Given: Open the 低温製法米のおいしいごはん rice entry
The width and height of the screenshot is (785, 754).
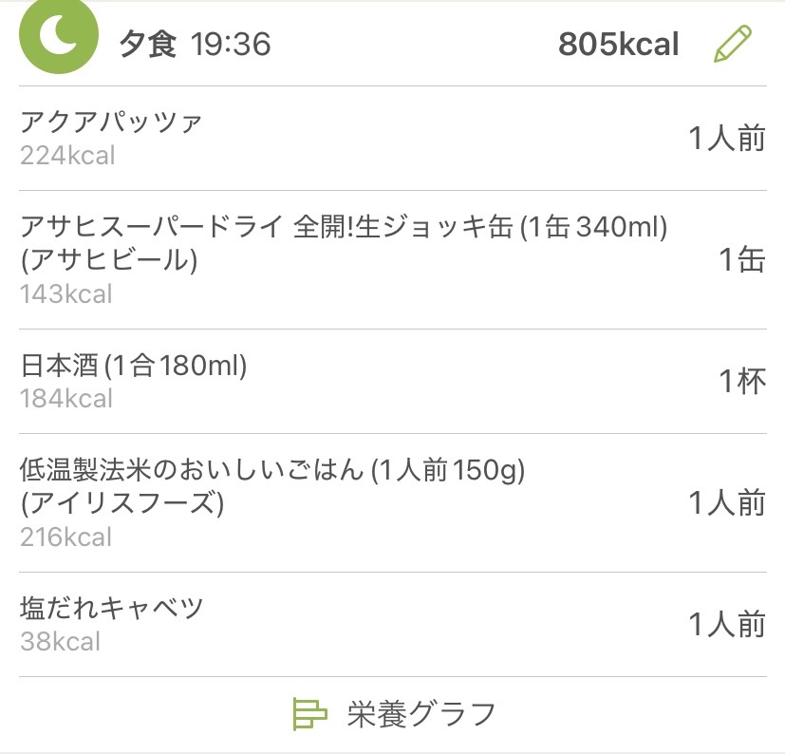Looking at the screenshot, I should tap(272, 469).
